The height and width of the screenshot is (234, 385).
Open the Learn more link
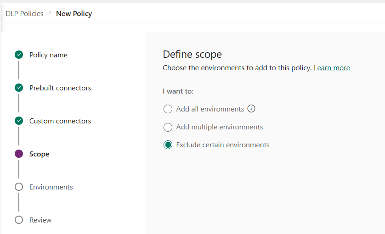click(332, 68)
